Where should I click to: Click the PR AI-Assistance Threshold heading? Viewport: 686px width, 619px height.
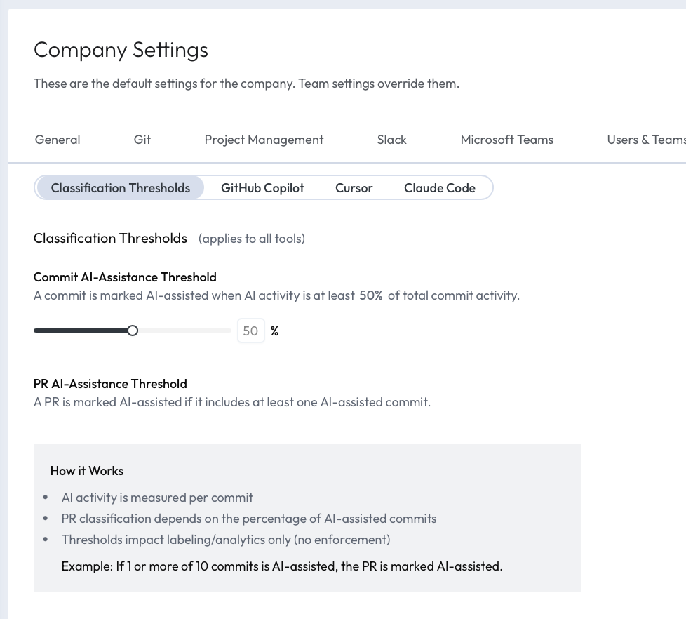(110, 384)
